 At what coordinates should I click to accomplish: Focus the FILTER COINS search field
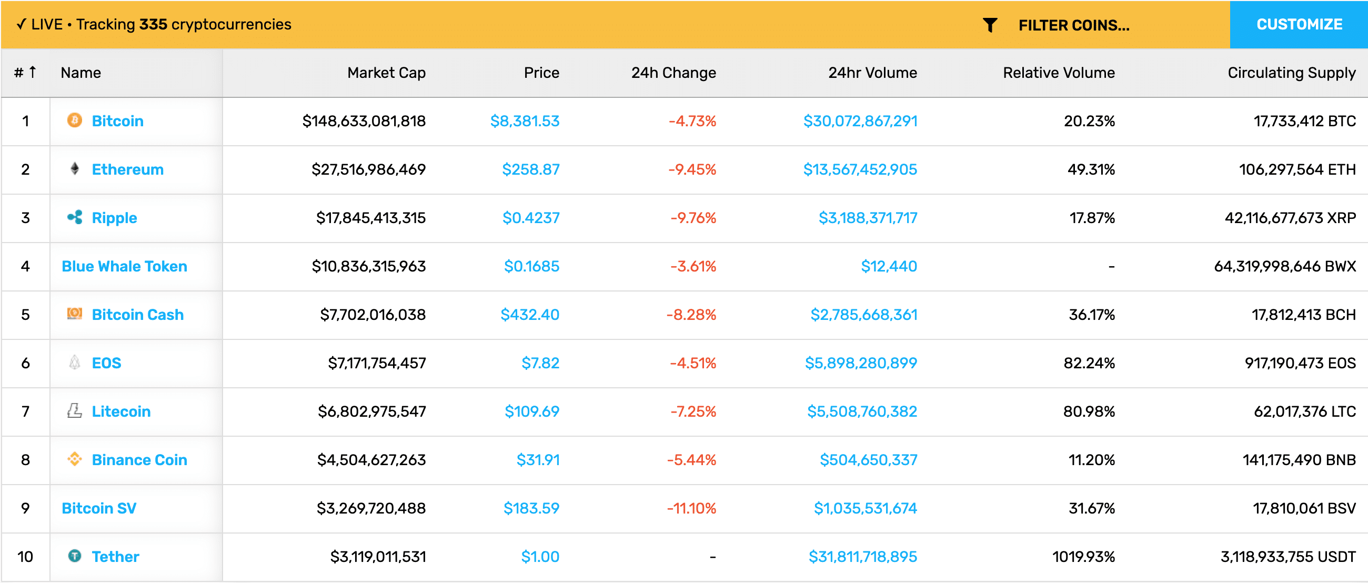(x=1073, y=25)
